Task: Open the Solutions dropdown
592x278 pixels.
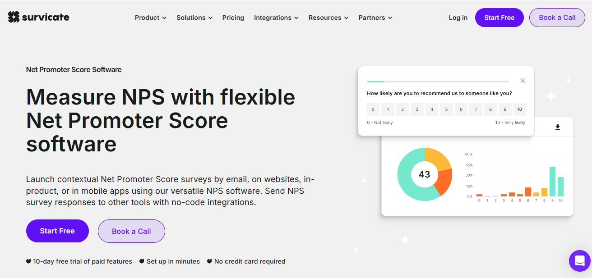Action: tap(194, 18)
